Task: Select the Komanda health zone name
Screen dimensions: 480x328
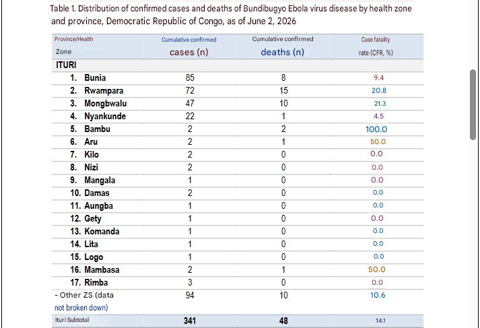Action: [102, 232]
